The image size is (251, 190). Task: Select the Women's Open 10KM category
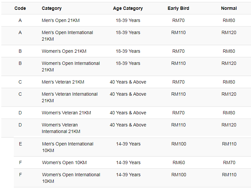pyautogui.click(x=64, y=162)
